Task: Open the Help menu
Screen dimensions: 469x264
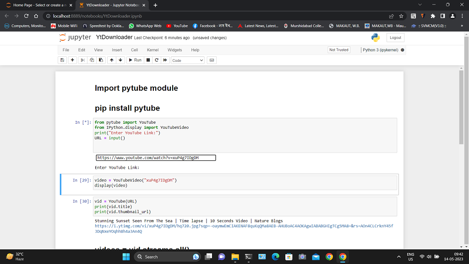Action: 195,50
